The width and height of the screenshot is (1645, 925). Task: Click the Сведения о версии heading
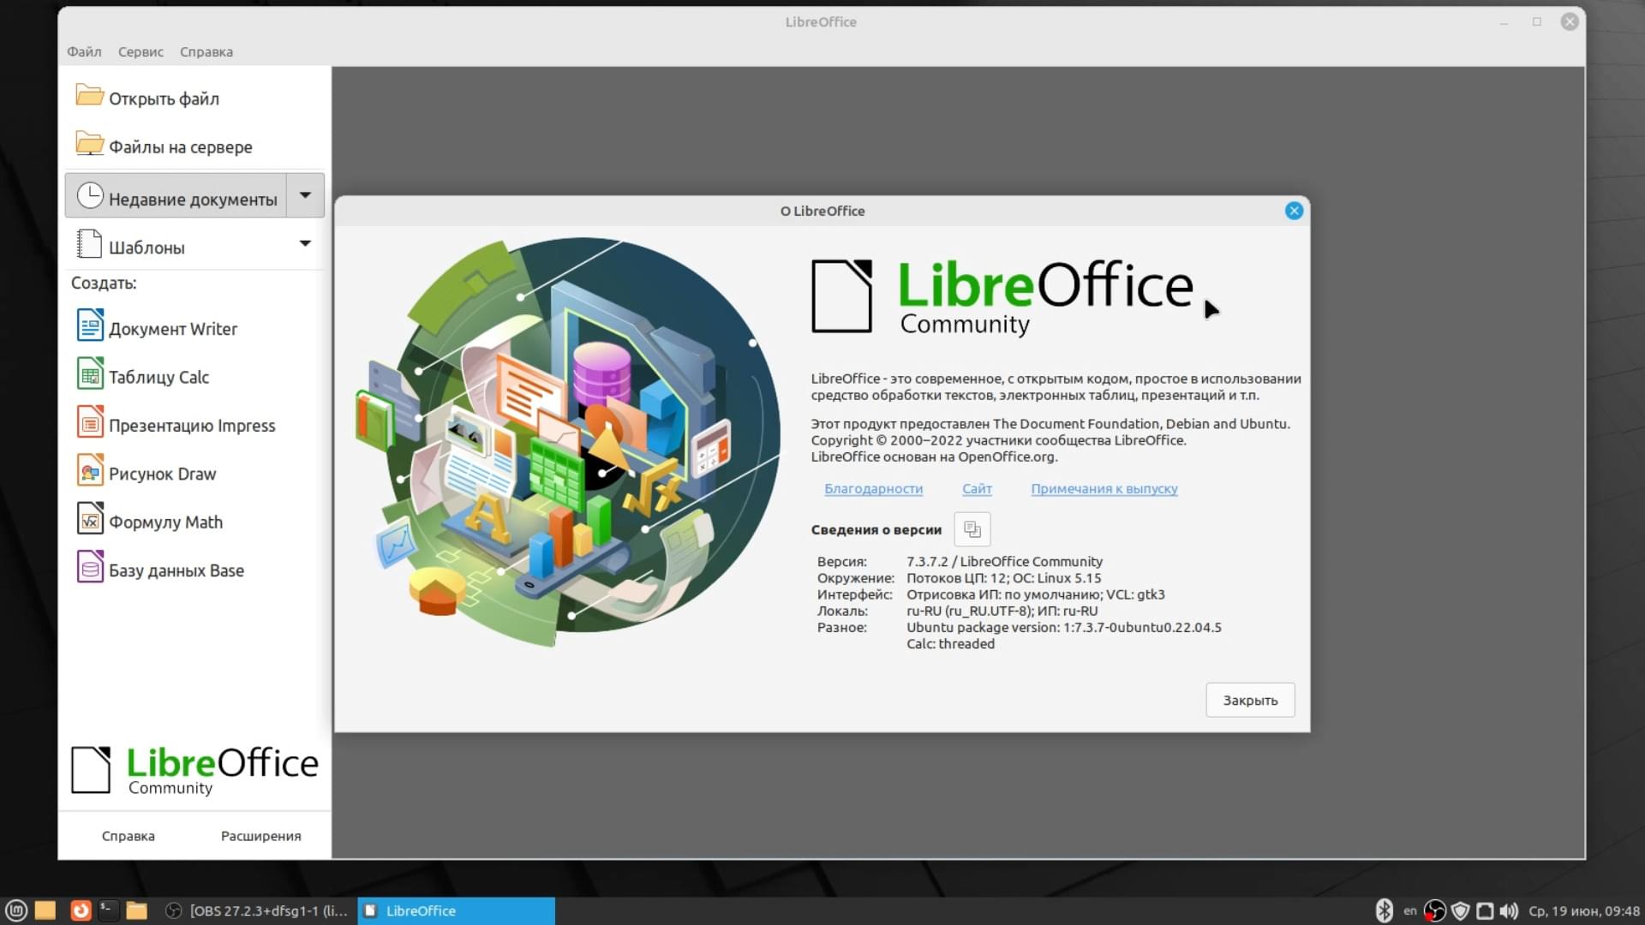(x=876, y=529)
